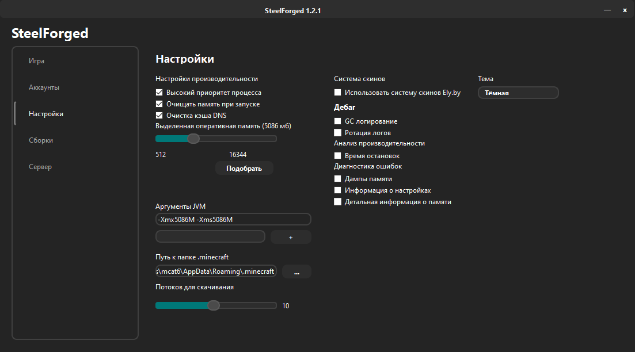
Task: Click the allocated RAM slider handle
Action: click(193, 139)
